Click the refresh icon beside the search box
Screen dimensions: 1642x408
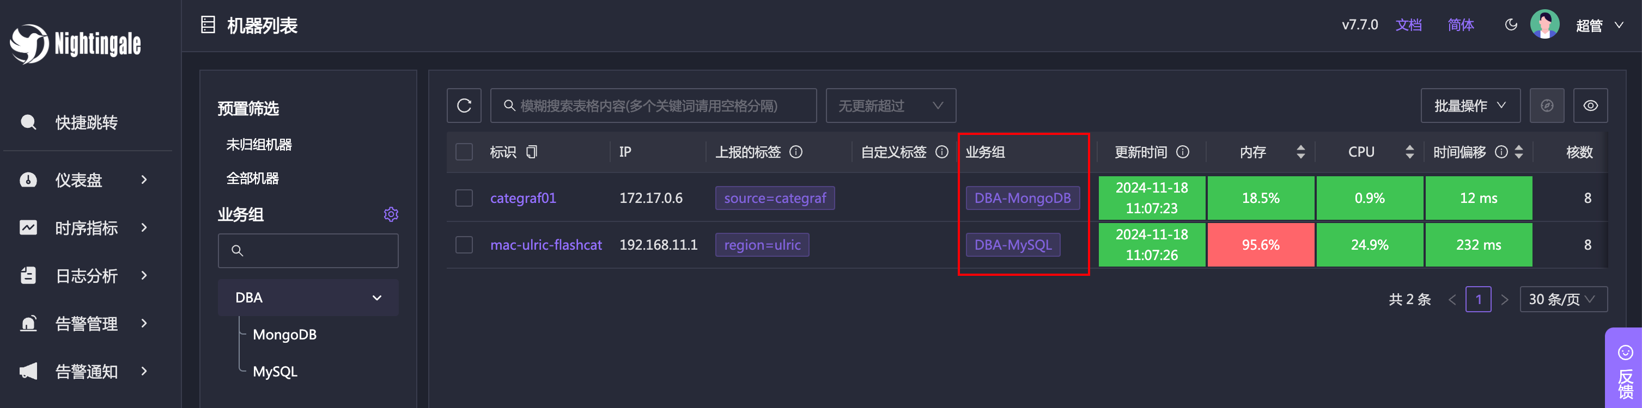pyautogui.click(x=464, y=106)
